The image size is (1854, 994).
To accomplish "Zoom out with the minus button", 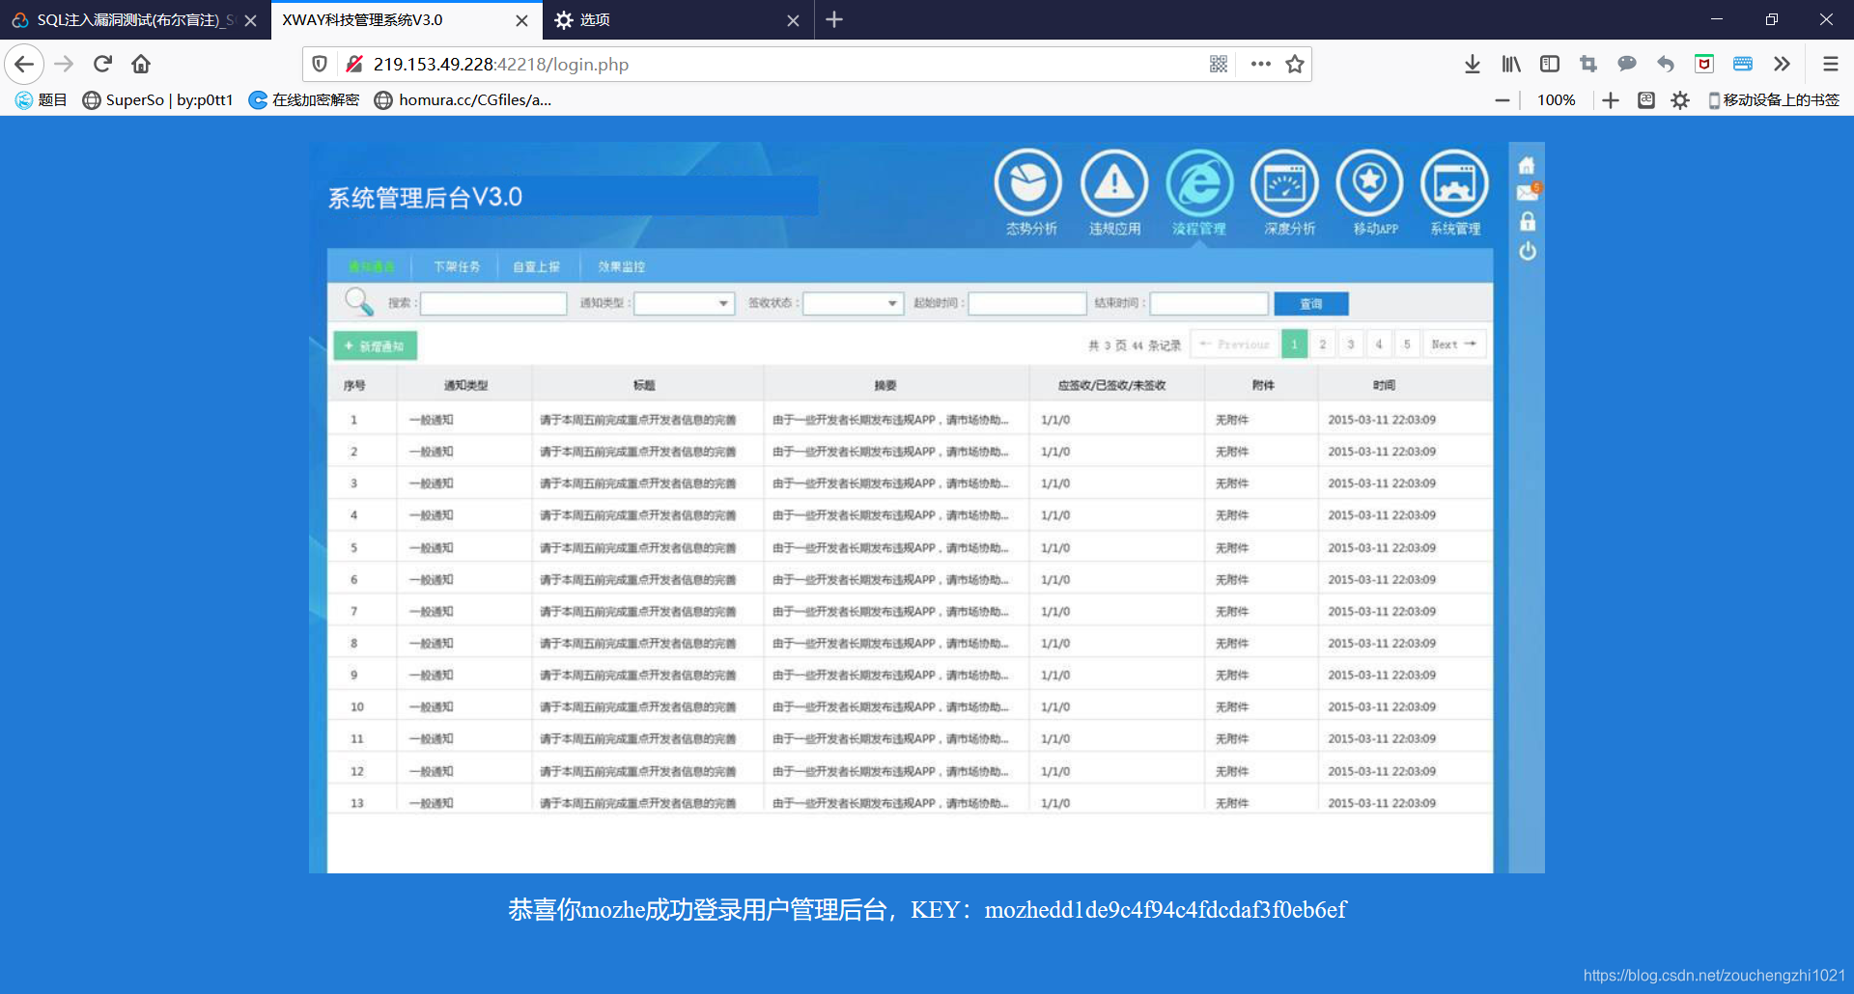I will 1502,99.
